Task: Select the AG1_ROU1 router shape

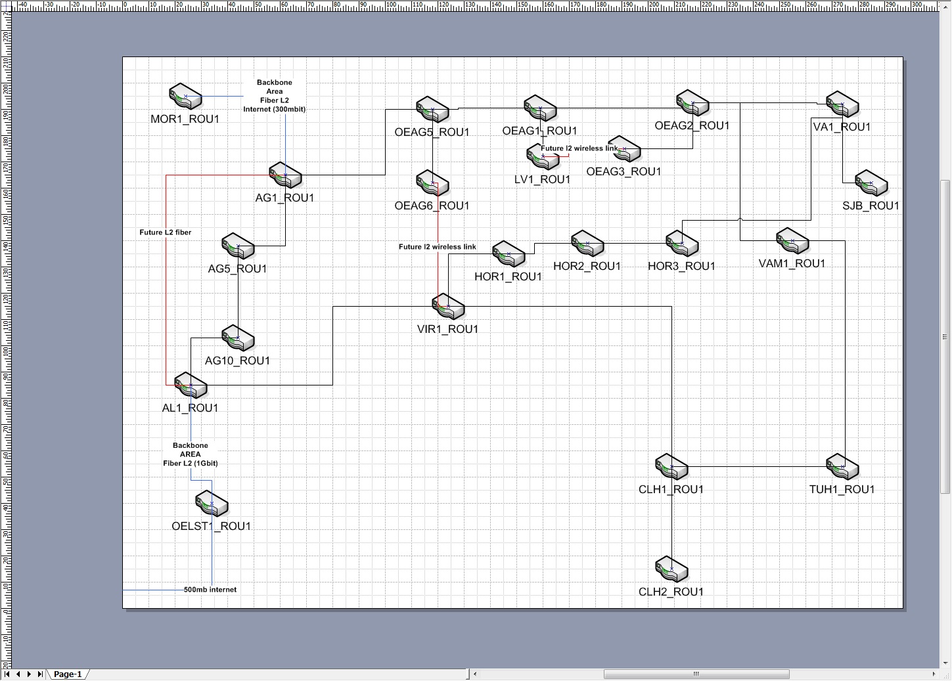Action: [284, 175]
